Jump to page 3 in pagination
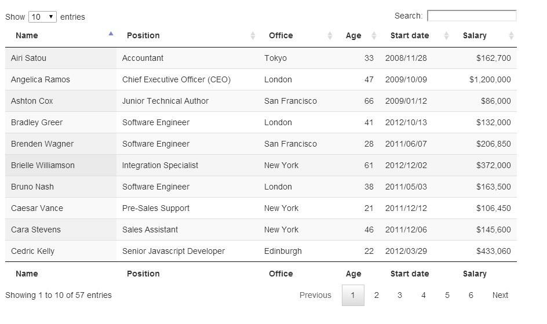547x324 pixels. (x=400, y=295)
